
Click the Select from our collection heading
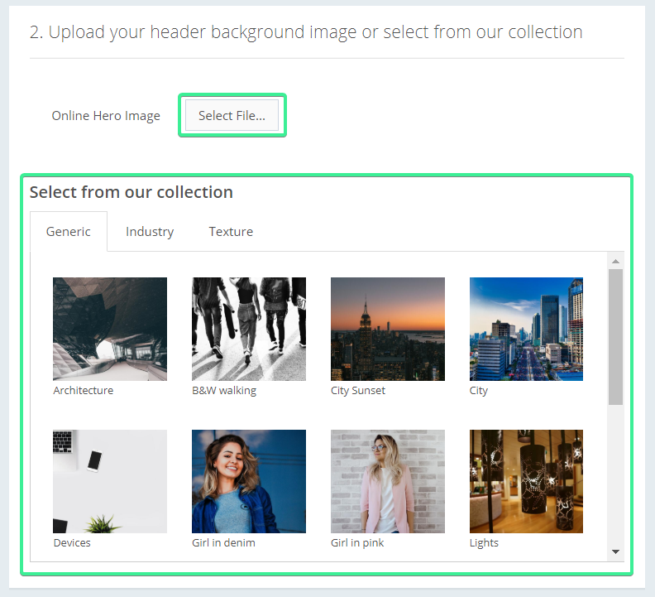131,192
